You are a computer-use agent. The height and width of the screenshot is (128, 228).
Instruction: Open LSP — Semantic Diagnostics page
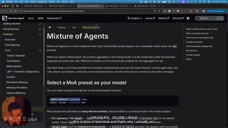pyautogui.click(x=23, y=71)
